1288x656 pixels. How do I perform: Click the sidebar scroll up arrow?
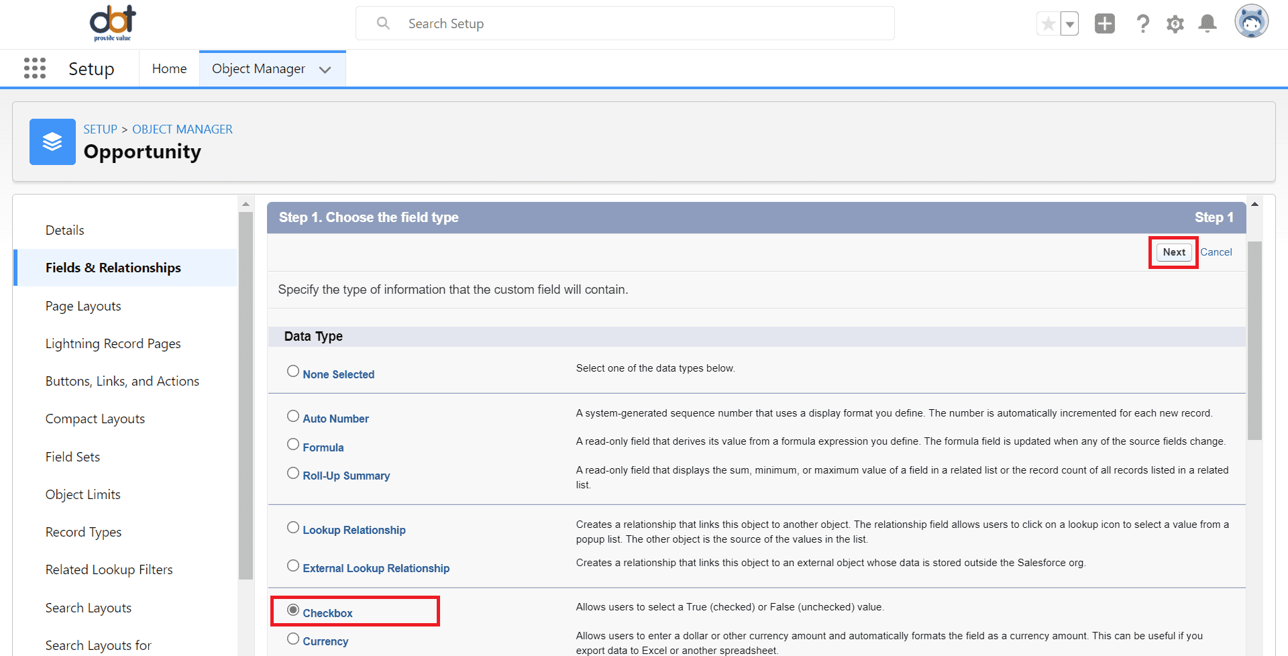point(246,204)
